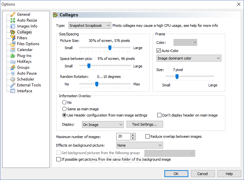Screen dimensions: 244x180
Task: Select the HotKeys keyboard icon
Action: 13,62
